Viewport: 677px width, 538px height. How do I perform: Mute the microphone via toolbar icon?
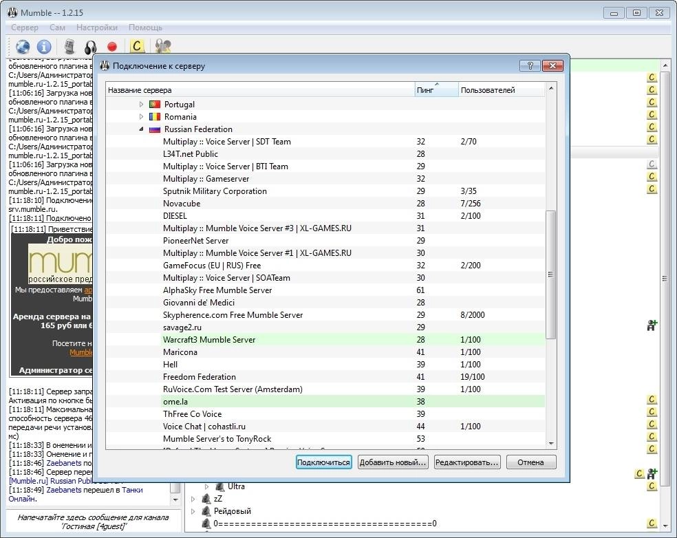[69, 46]
